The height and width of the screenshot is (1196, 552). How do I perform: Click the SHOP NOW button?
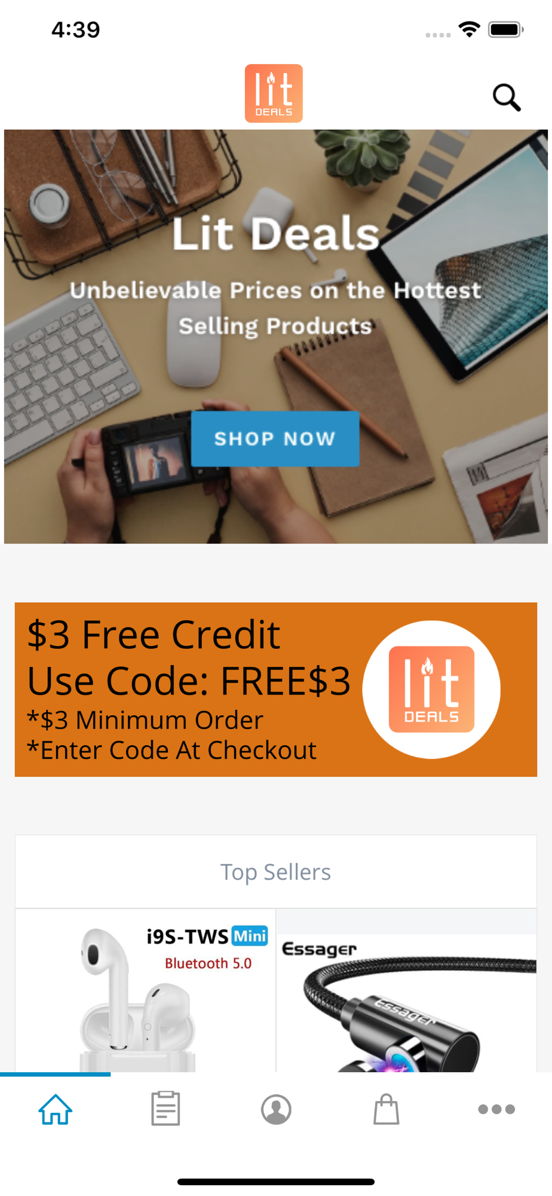[x=275, y=438]
